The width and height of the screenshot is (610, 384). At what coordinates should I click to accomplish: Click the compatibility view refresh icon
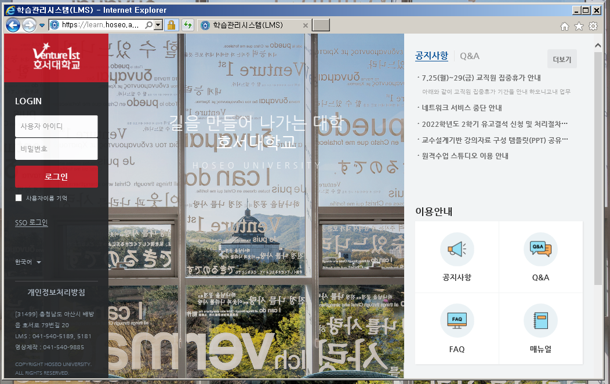[187, 25]
